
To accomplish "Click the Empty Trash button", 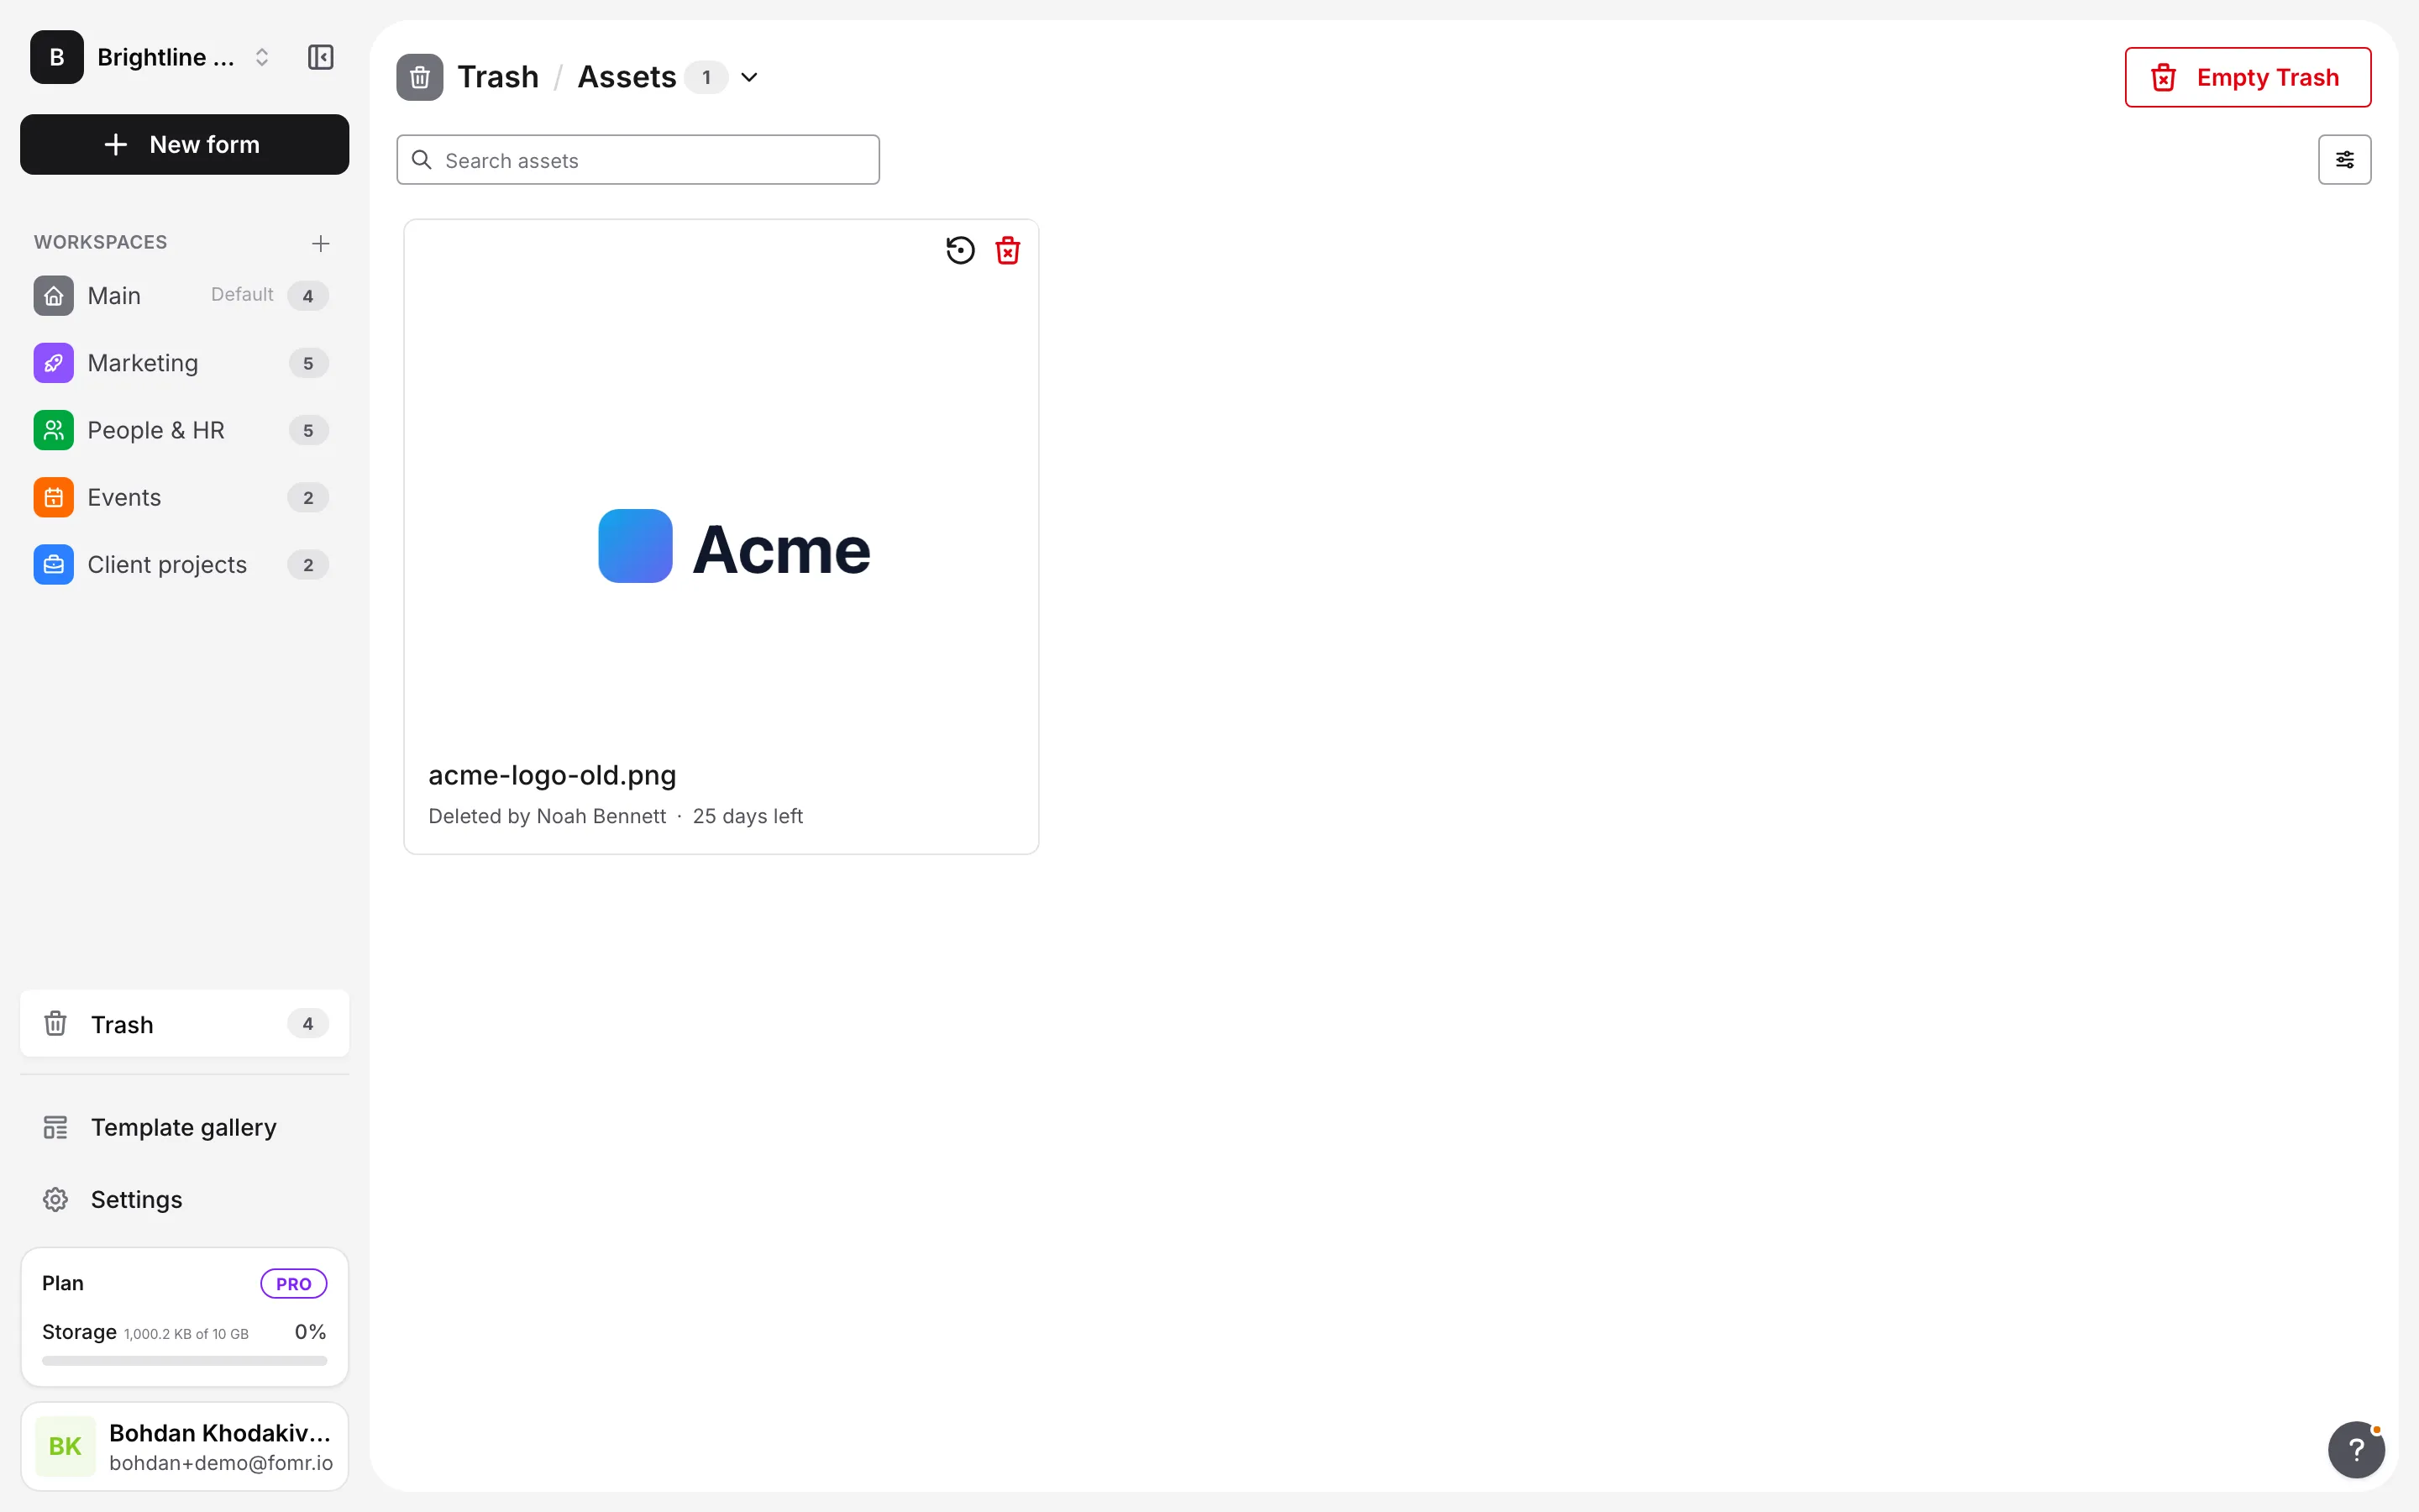I will (x=2247, y=77).
